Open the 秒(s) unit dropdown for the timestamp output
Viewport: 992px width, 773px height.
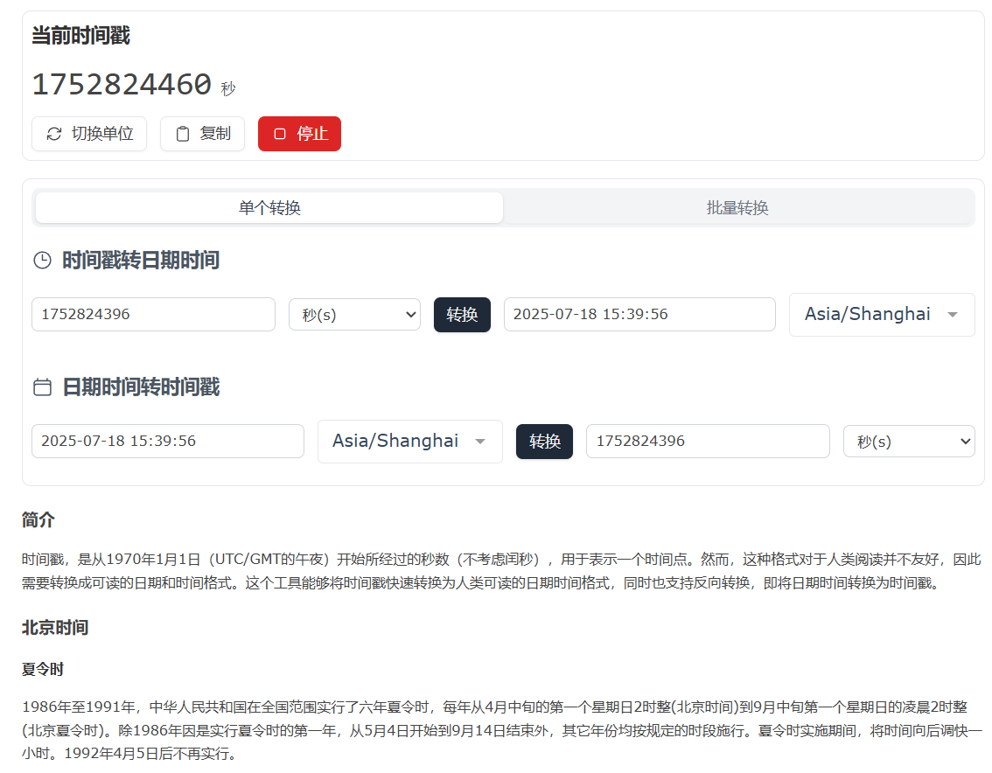point(909,442)
